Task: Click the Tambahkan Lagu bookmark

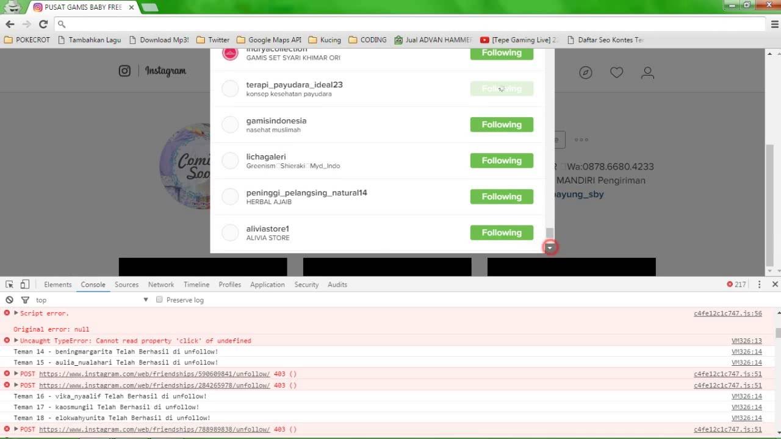Action: point(90,40)
